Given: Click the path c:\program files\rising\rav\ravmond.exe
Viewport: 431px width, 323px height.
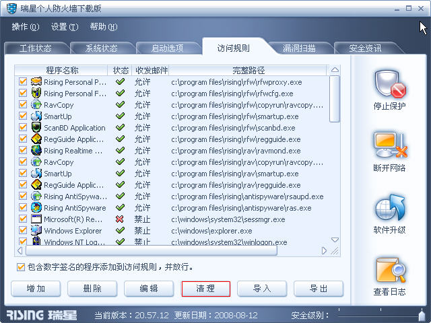Looking at the screenshot, I should pos(236,151).
